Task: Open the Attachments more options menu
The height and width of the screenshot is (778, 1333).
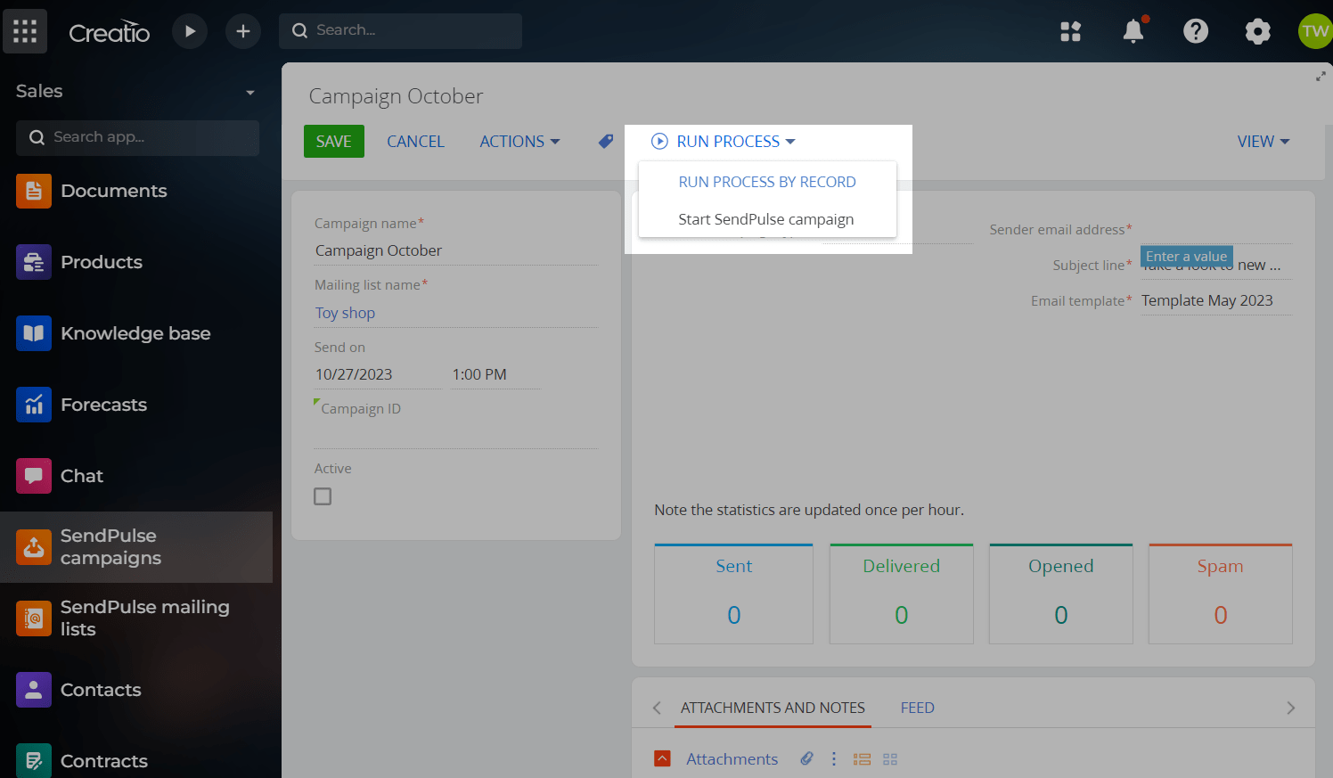Action: click(x=834, y=758)
